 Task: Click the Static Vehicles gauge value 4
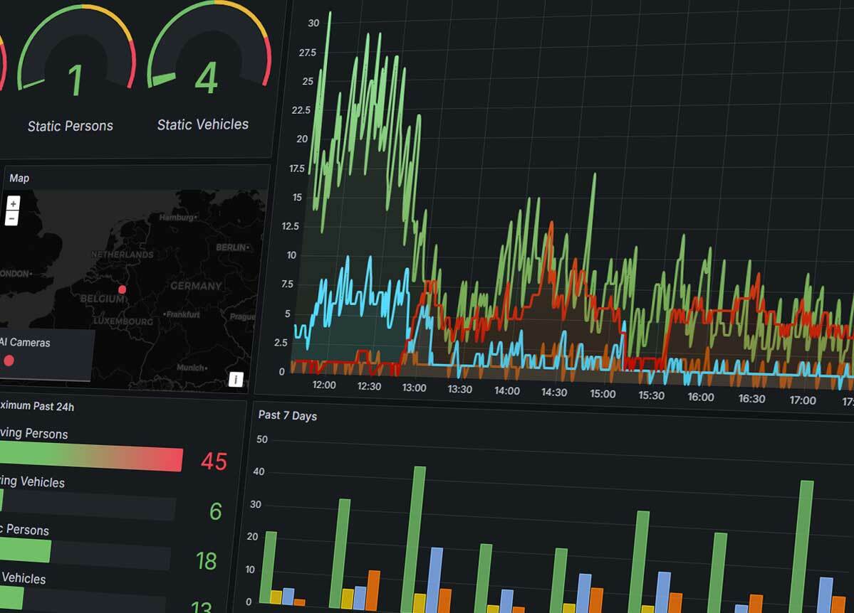click(206, 78)
